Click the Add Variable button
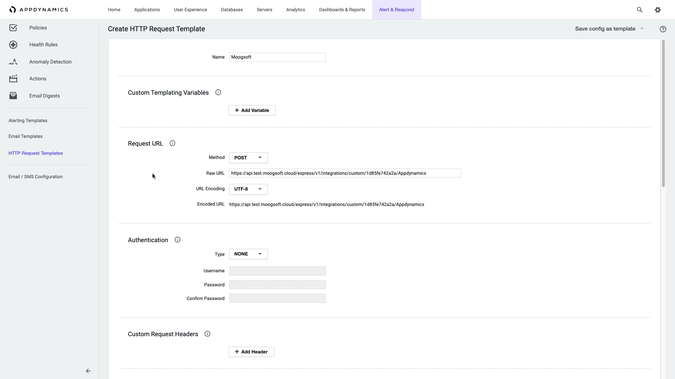675x379 pixels. [252, 111]
